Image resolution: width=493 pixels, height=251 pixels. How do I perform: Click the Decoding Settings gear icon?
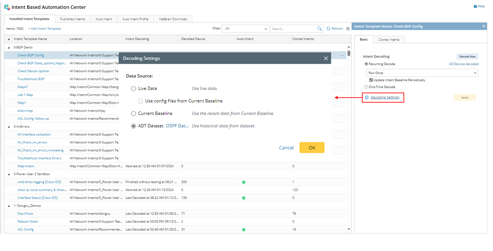367,98
